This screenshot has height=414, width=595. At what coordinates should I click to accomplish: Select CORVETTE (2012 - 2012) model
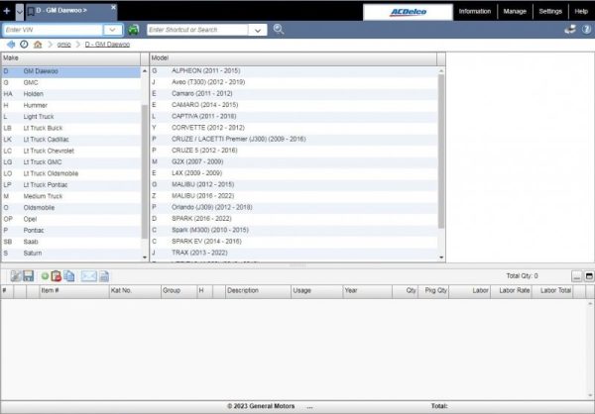coord(294,128)
